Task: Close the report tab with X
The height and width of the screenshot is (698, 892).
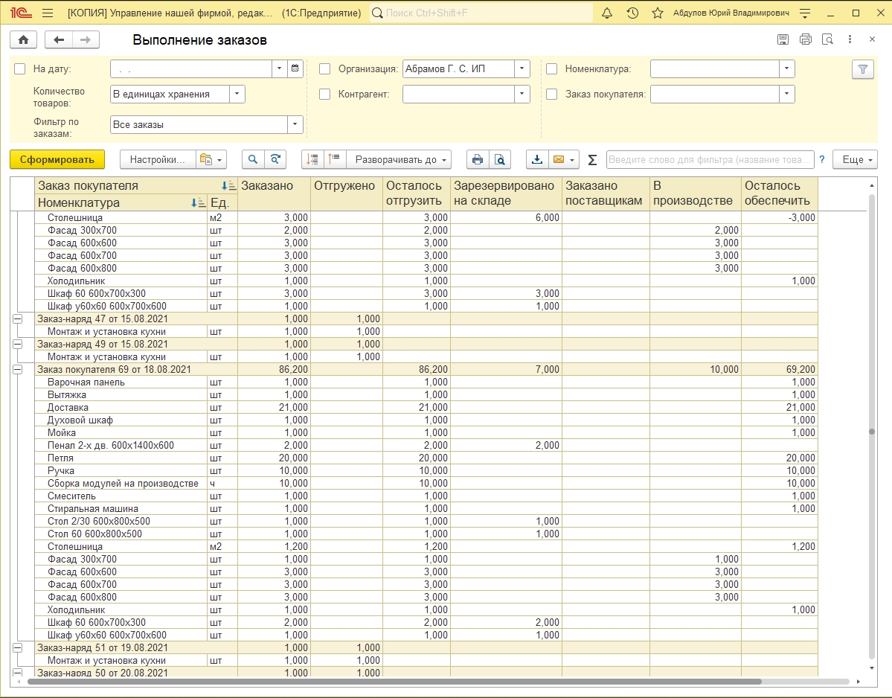Action: (x=872, y=39)
